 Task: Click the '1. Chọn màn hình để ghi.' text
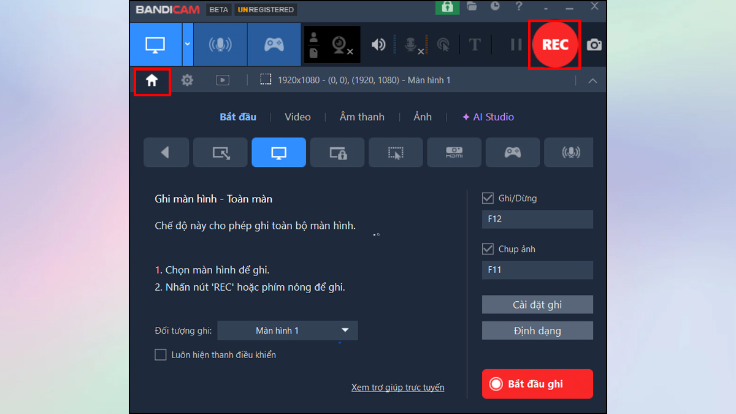coord(212,270)
